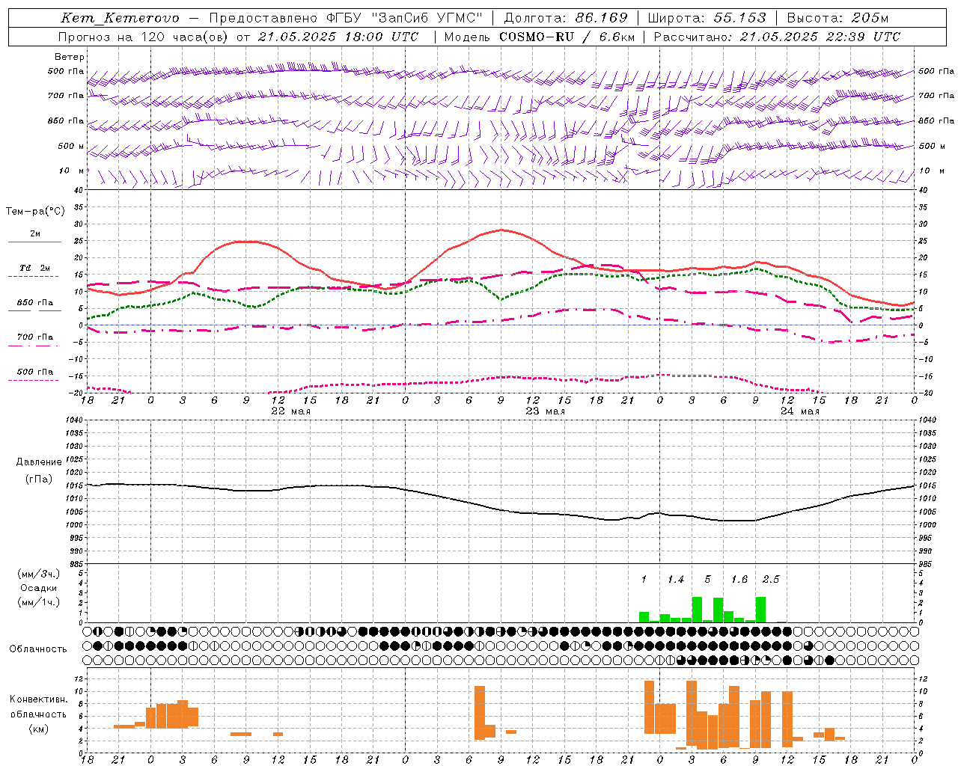Click the Долгота: 86.169 value
Viewport: 958px width, 766px height.
coord(567,18)
